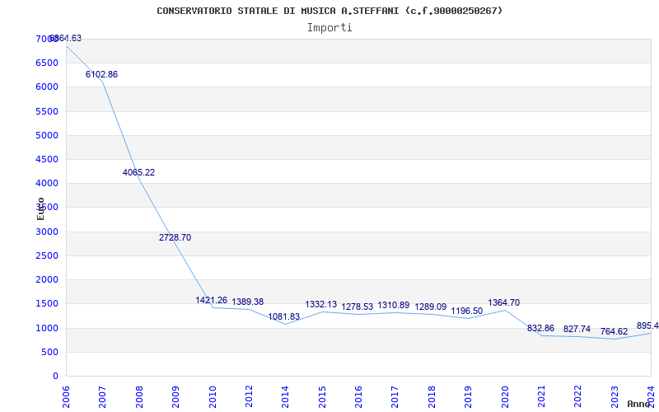Select the 764.62 data label

[x=614, y=331]
